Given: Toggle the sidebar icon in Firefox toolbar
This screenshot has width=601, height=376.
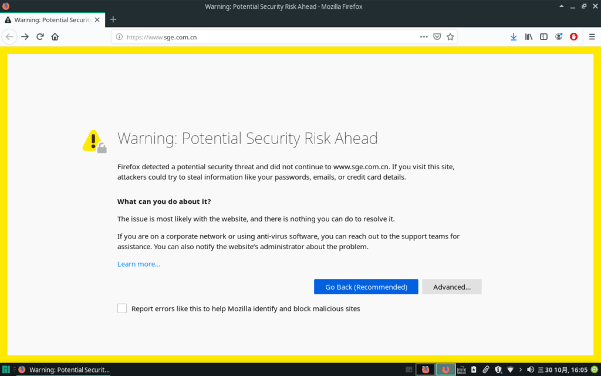Looking at the screenshot, I should click(x=543, y=36).
